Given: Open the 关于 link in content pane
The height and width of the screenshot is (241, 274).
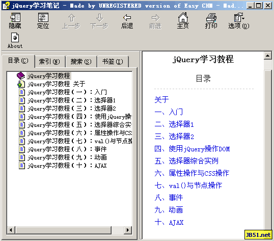Looking at the screenshot, I should 161,100.
